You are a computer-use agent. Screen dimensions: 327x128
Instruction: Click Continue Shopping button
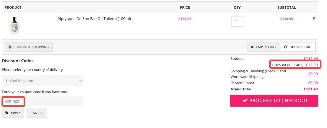29,47
